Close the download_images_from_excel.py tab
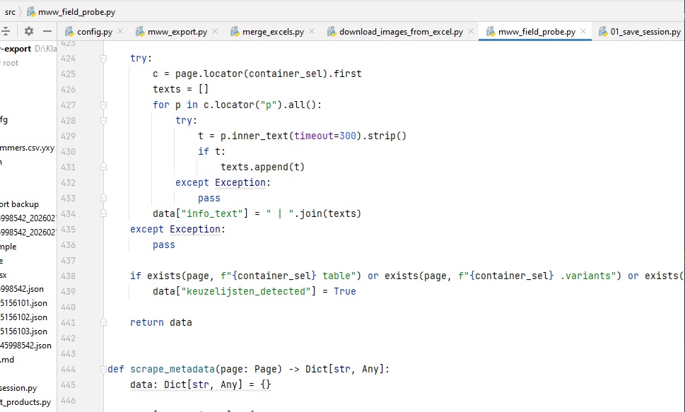 [471, 32]
